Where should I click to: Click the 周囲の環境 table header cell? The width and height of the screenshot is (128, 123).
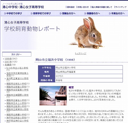[46, 80]
